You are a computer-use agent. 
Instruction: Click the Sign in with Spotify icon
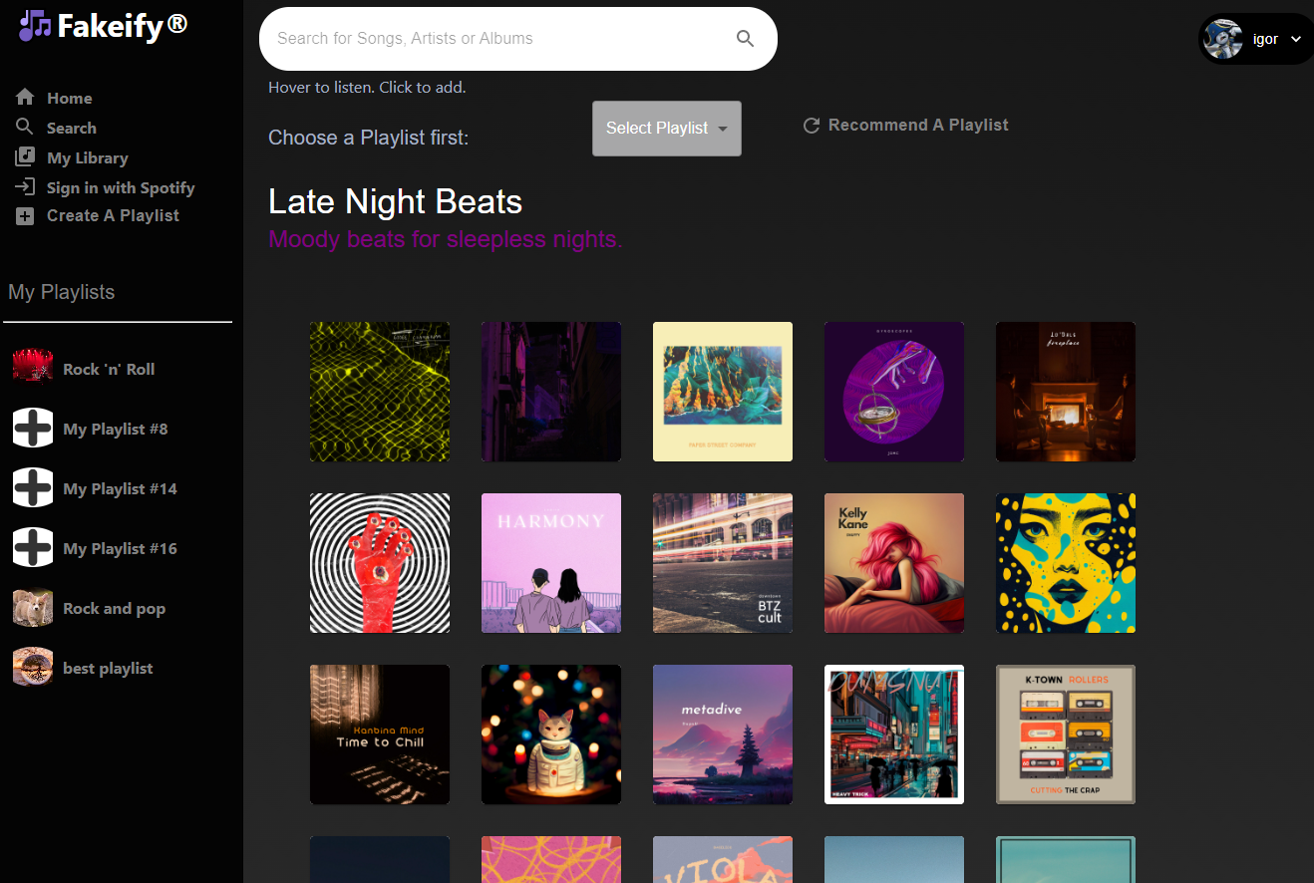pos(25,186)
